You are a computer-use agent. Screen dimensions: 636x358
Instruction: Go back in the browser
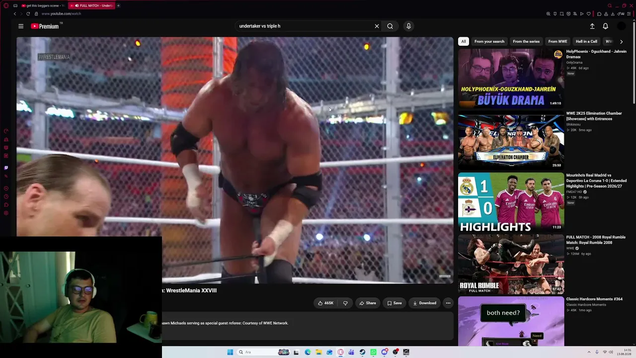(15, 14)
